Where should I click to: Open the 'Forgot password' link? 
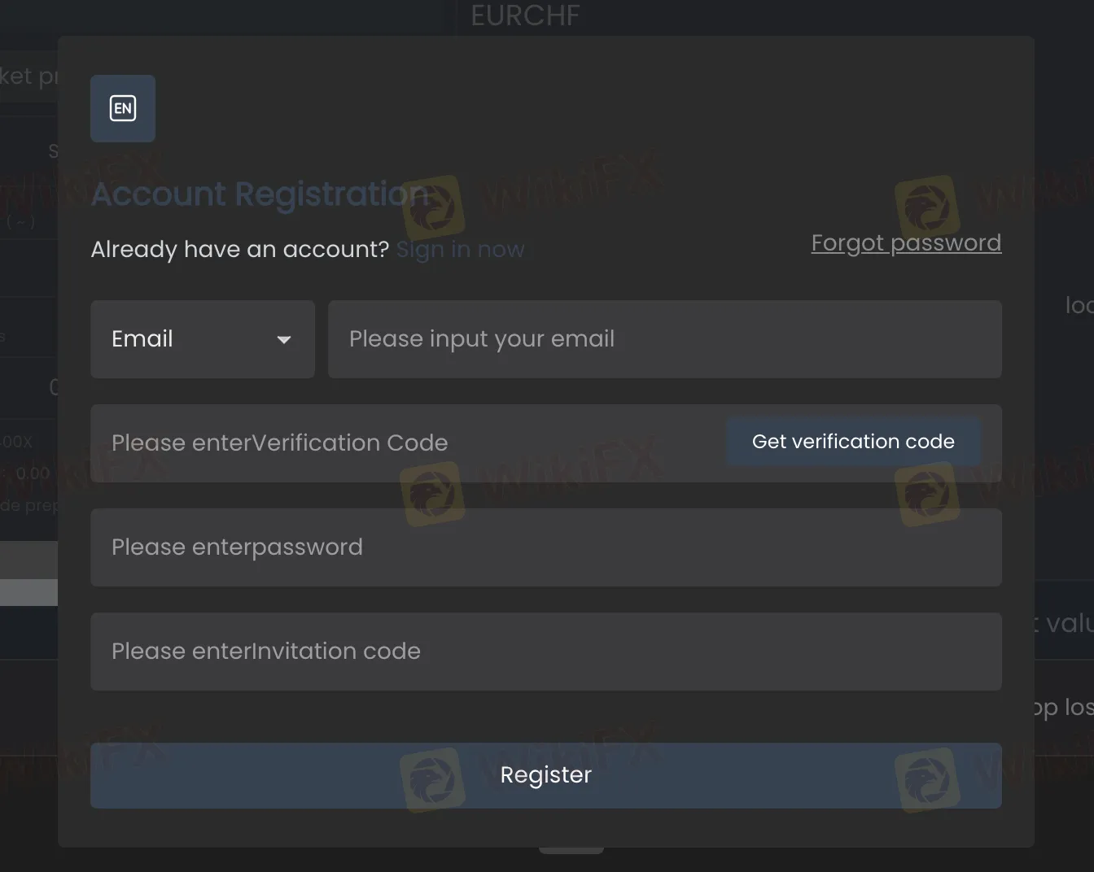[906, 242]
